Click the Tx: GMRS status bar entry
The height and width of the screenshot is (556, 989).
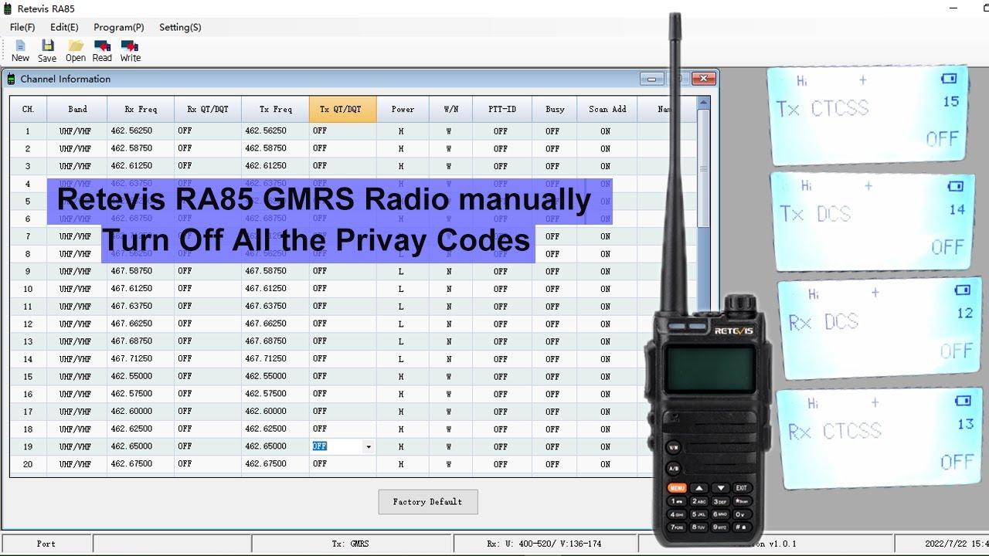[351, 544]
